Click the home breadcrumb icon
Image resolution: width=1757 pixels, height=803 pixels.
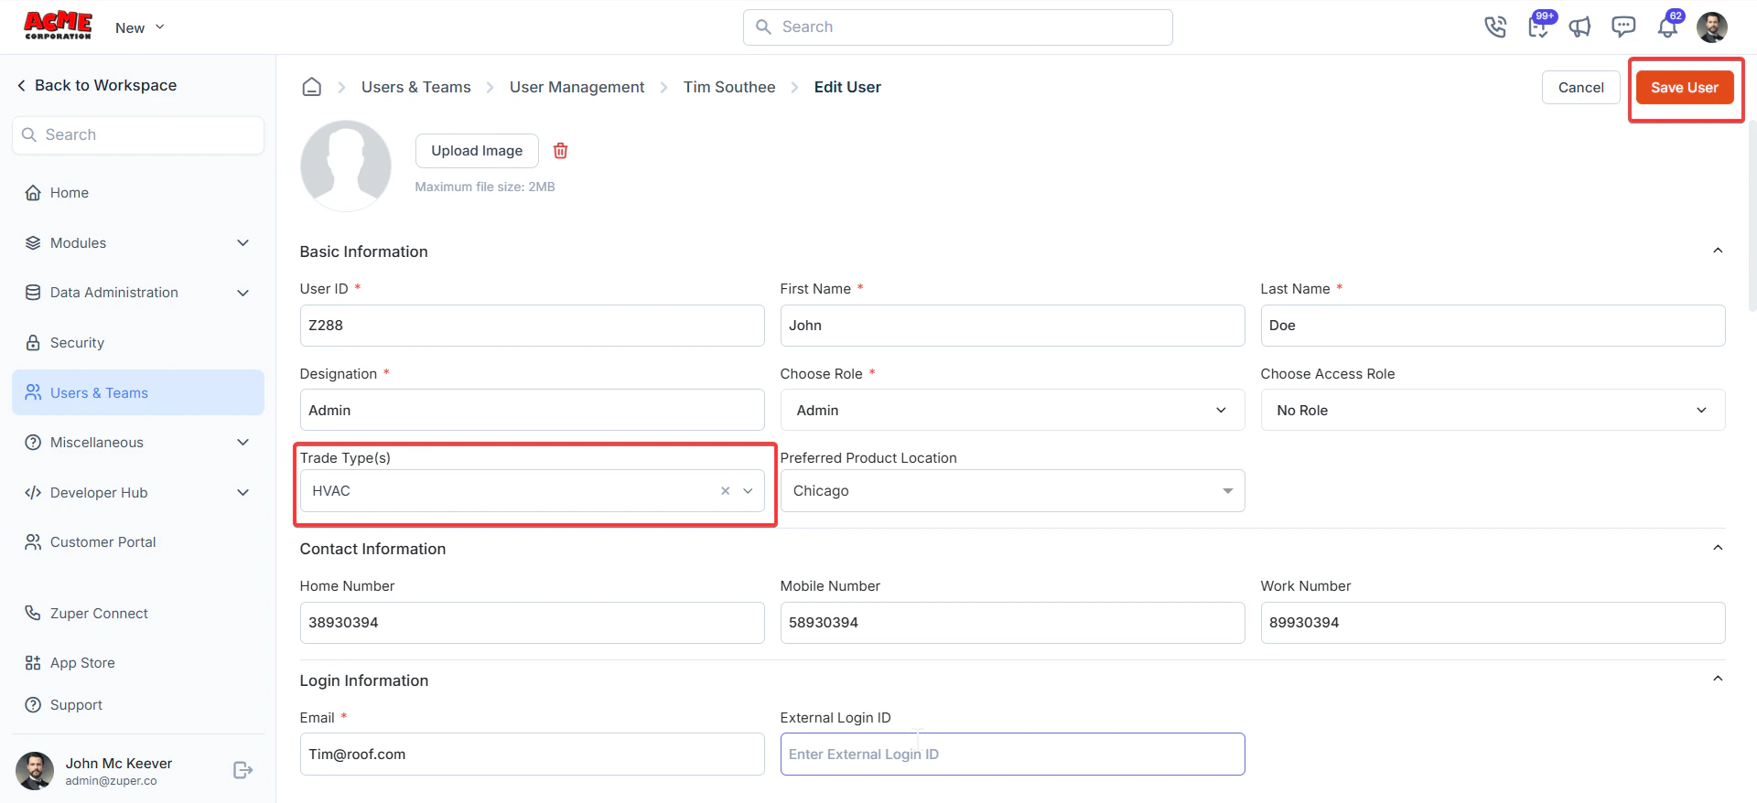pos(312,87)
